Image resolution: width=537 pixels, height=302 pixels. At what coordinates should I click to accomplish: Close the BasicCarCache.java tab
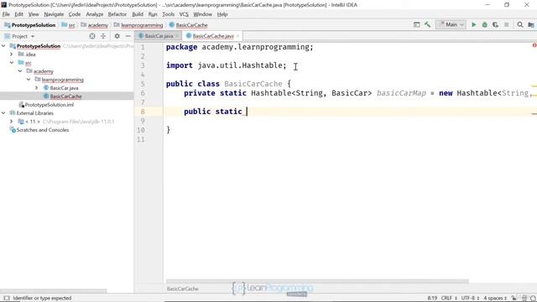point(237,36)
